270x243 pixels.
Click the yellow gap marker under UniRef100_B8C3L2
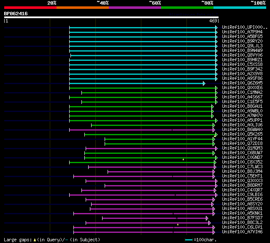178,224
